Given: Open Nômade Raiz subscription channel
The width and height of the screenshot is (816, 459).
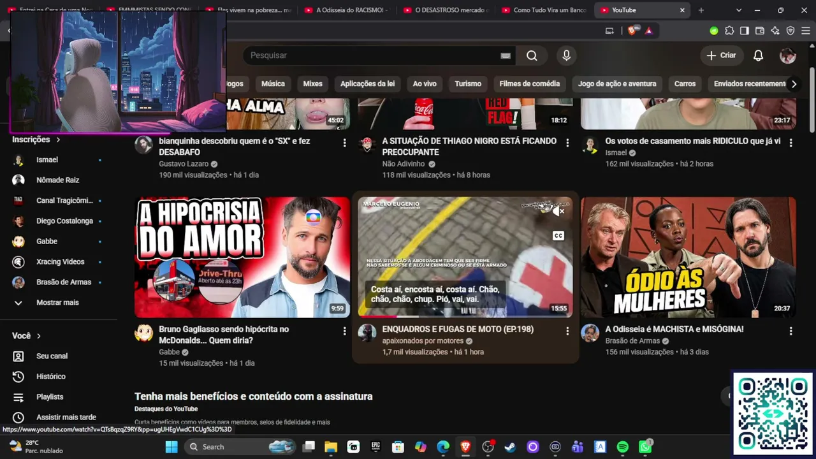Looking at the screenshot, I should tap(59, 180).
